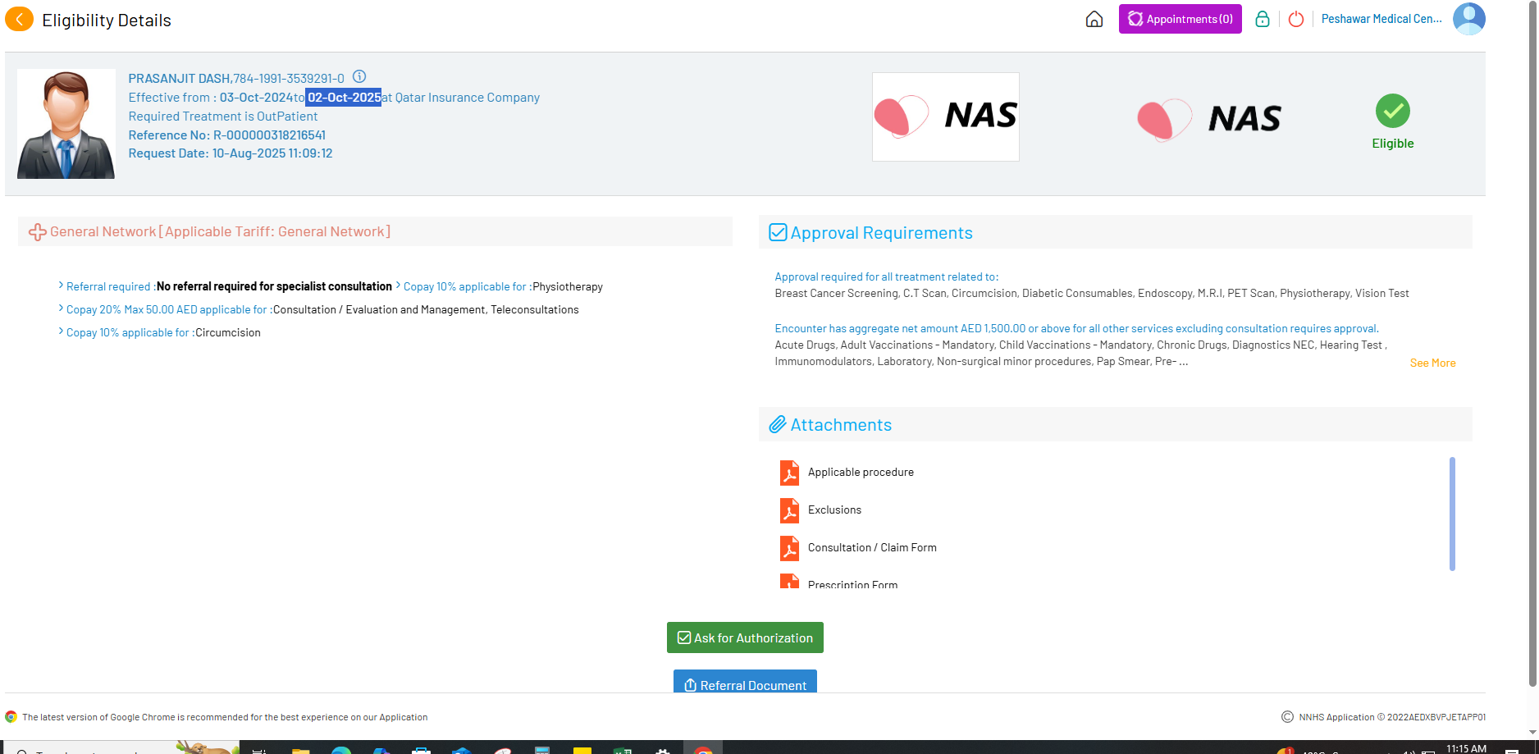Click the Attachments heading
Image resolution: width=1539 pixels, height=754 pixels.
coord(841,425)
